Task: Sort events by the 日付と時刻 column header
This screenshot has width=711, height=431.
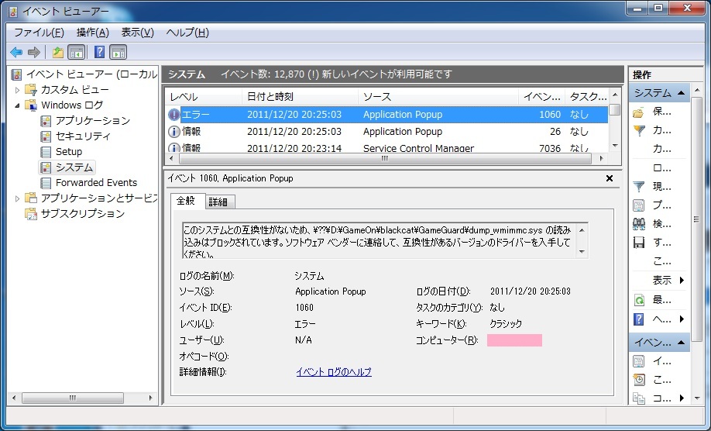Action: click(x=270, y=97)
